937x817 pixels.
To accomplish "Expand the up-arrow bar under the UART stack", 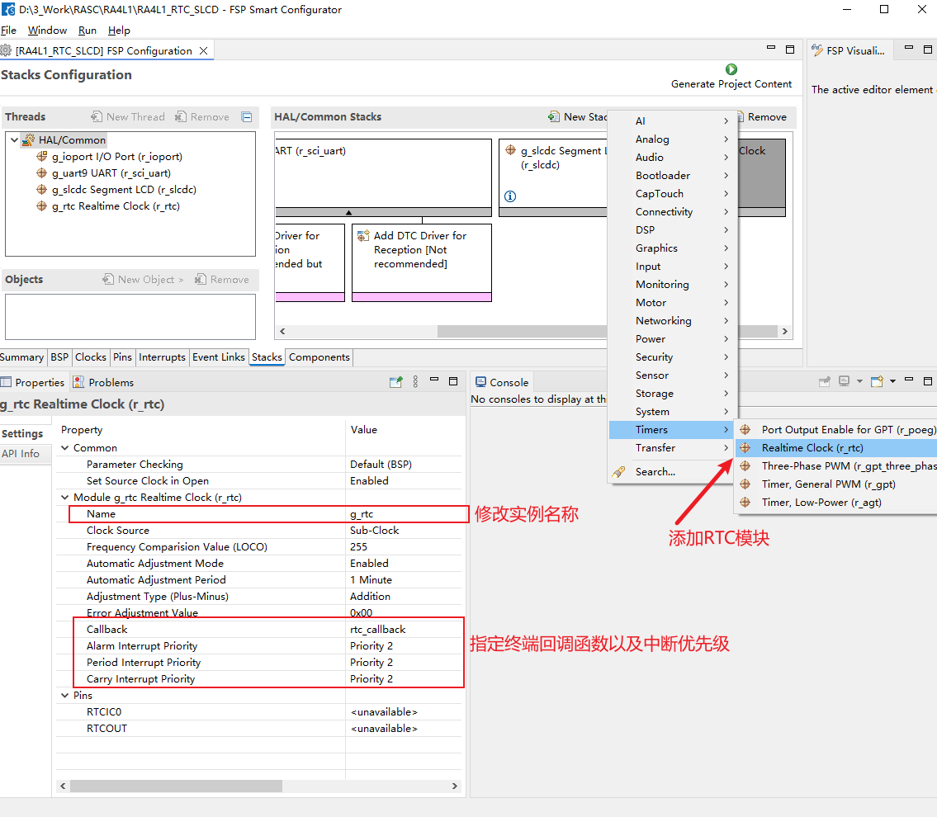I will 349,212.
